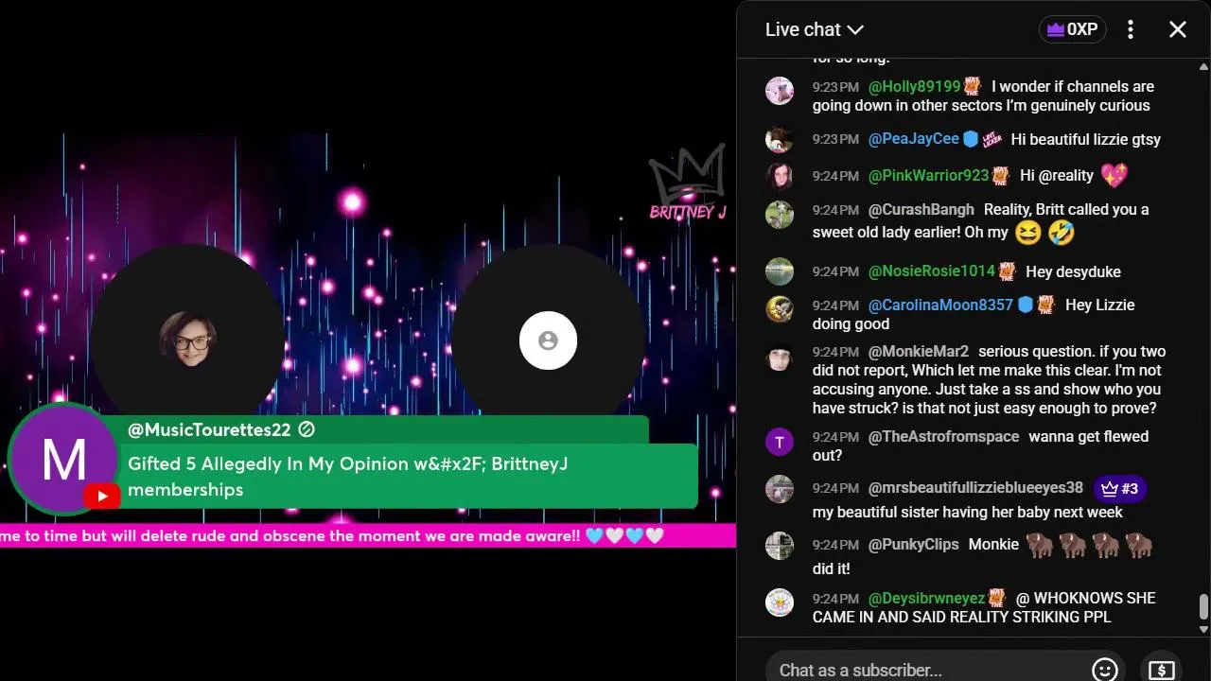Select the blank profile placeholder in the right circle
This screenshot has width=1211, height=681.
point(548,340)
